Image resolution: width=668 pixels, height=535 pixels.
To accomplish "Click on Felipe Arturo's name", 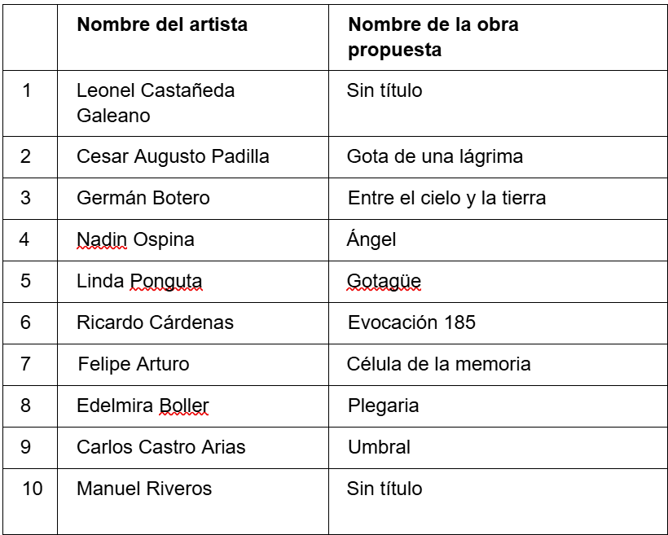I will click(134, 364).
